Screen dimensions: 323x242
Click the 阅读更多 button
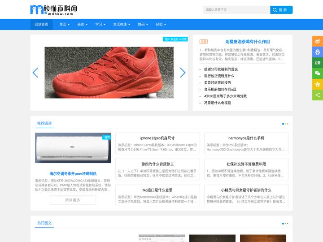click(x=73, y=200)
